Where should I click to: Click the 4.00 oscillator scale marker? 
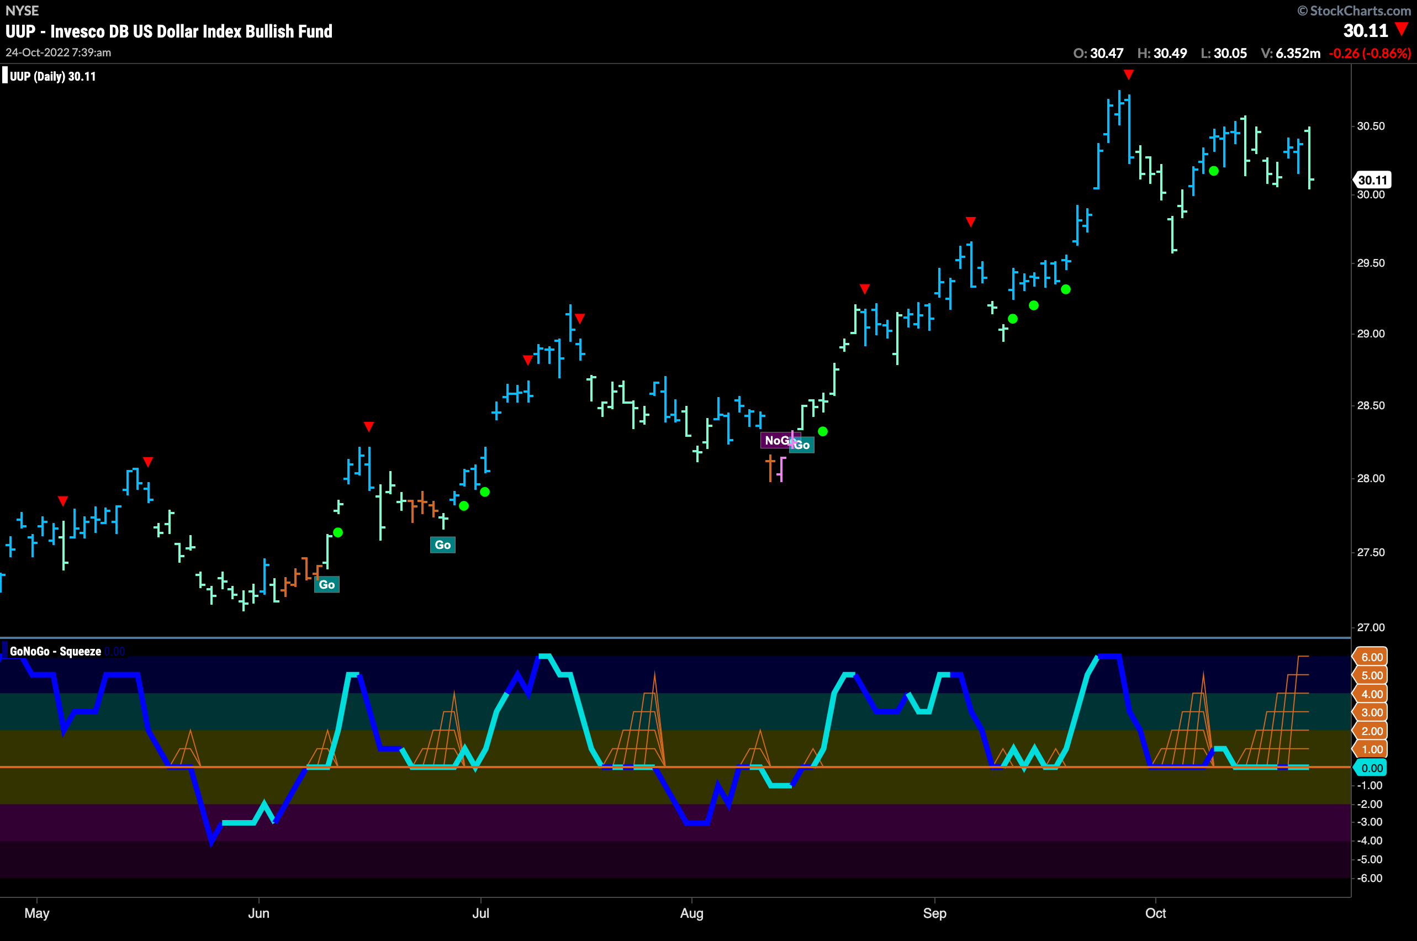(1370, 694)
